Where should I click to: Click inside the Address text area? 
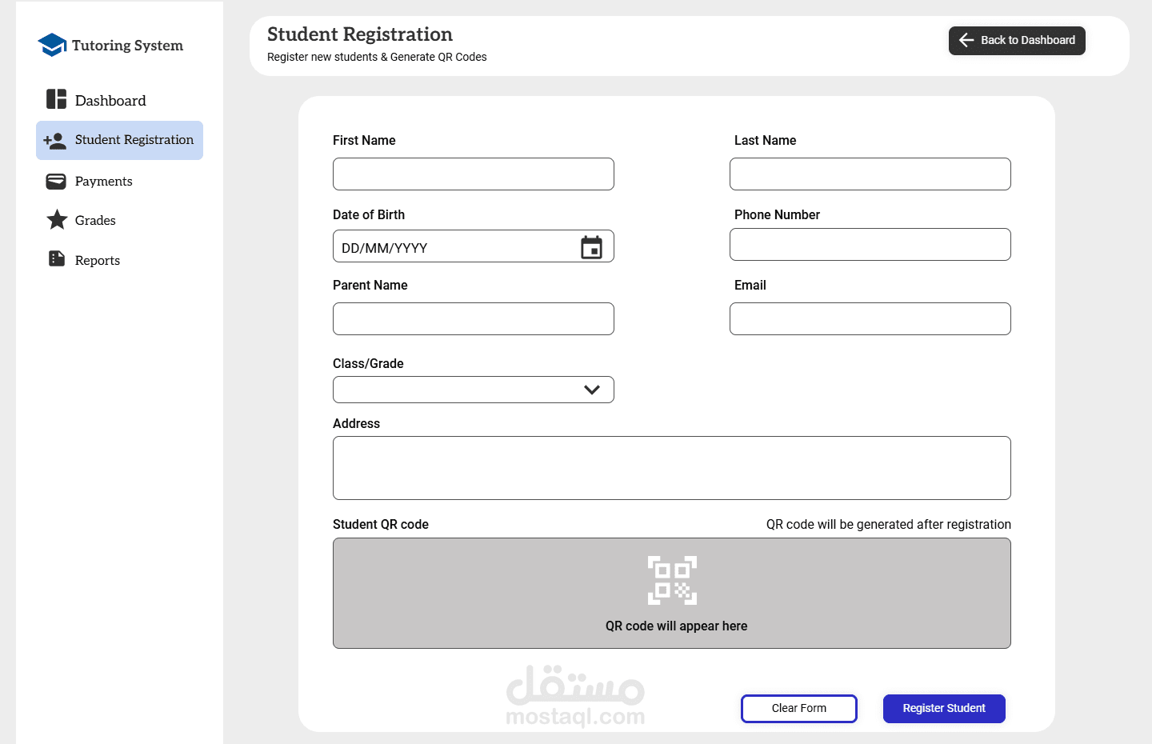click(x=671, y=468)
